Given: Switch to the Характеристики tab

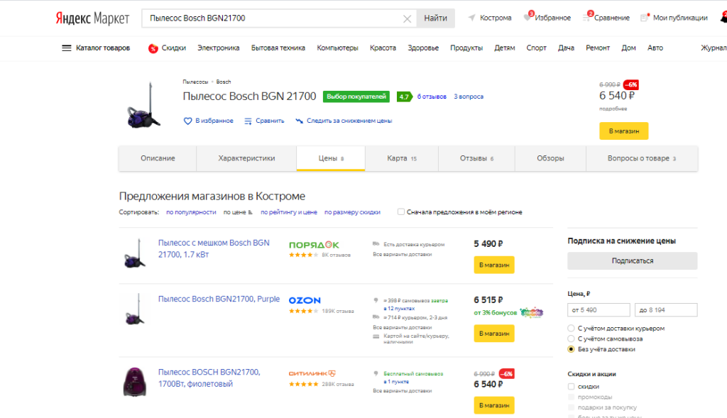Looking at the screenshot, I should tap(246, 158).
